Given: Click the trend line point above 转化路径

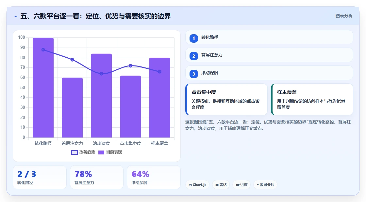Looking at the screenshot, I should click(x=43, y=50).
